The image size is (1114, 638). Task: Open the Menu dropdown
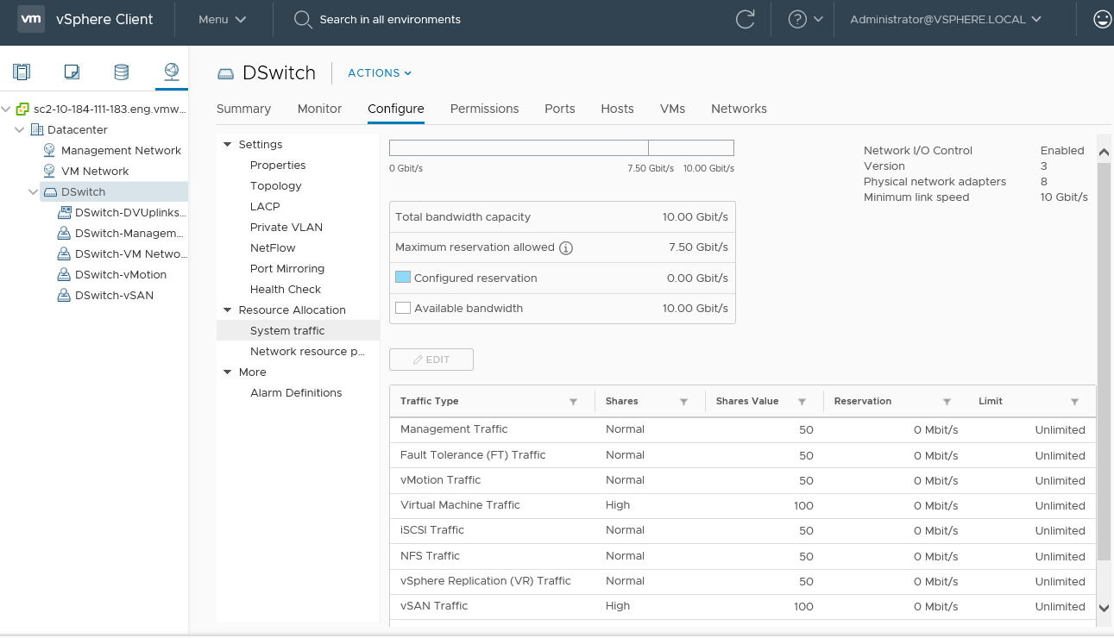pyautogui.click(x=223, y=19)
